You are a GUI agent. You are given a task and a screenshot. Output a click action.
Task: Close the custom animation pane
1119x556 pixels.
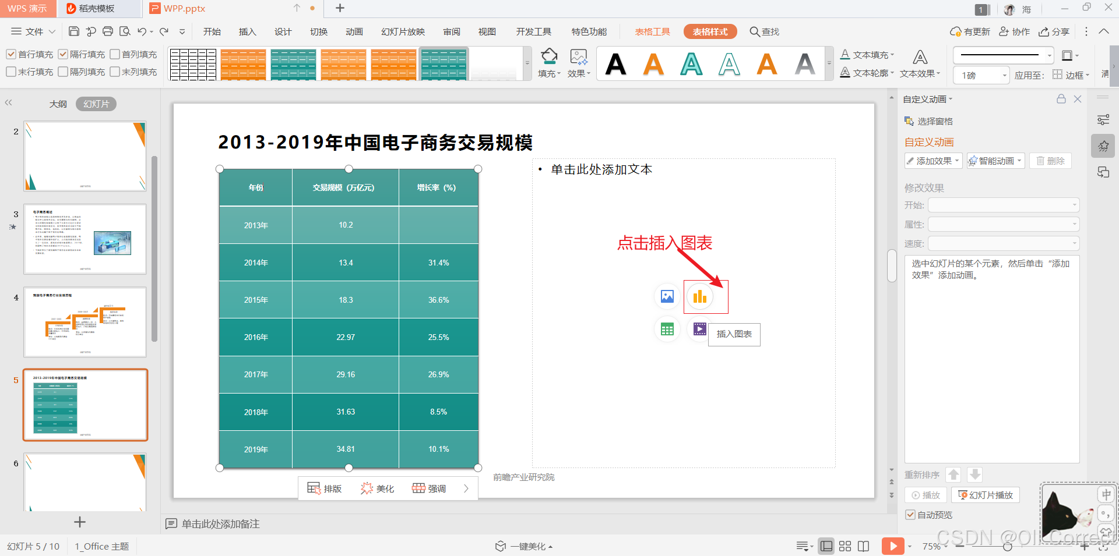(1078, 99)
